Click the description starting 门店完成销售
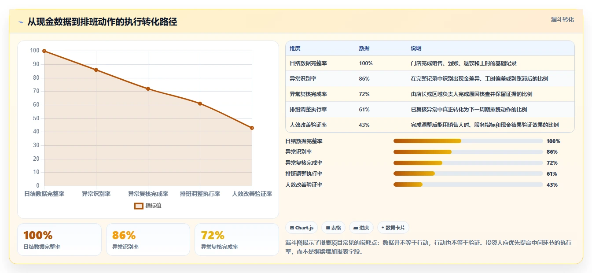 coord(463,63)
